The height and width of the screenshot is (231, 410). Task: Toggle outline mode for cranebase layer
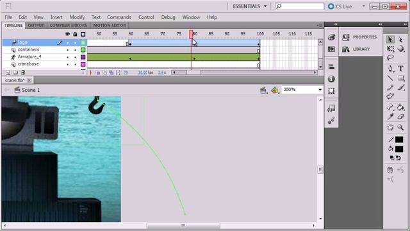coord(83,64)
